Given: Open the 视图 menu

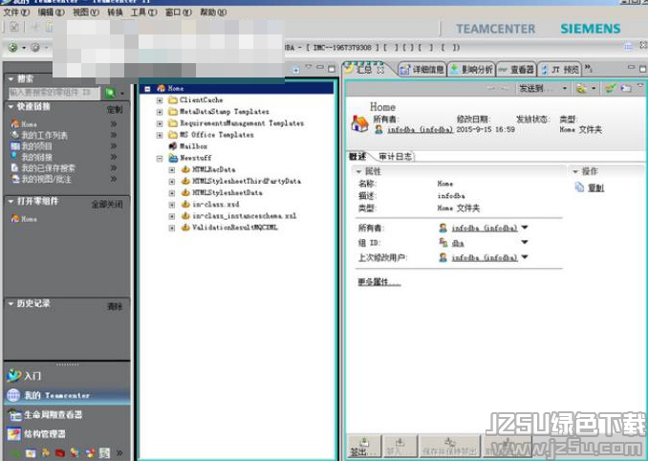Looking at the screenshot, I should (x=86, y=12).
